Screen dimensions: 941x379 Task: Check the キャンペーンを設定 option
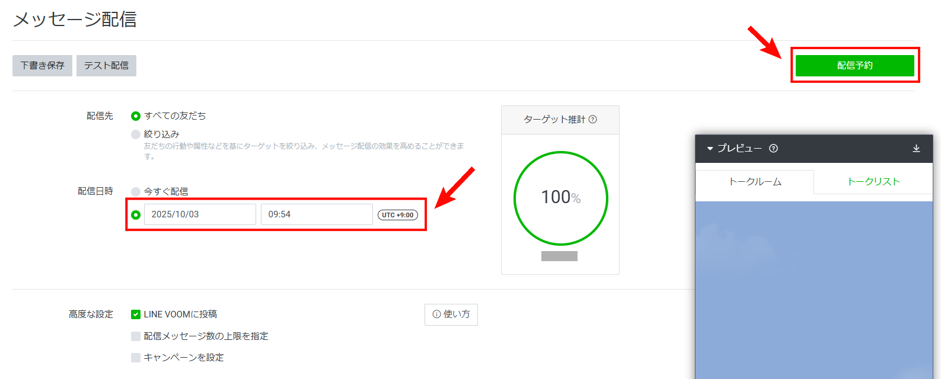point(136,358)
